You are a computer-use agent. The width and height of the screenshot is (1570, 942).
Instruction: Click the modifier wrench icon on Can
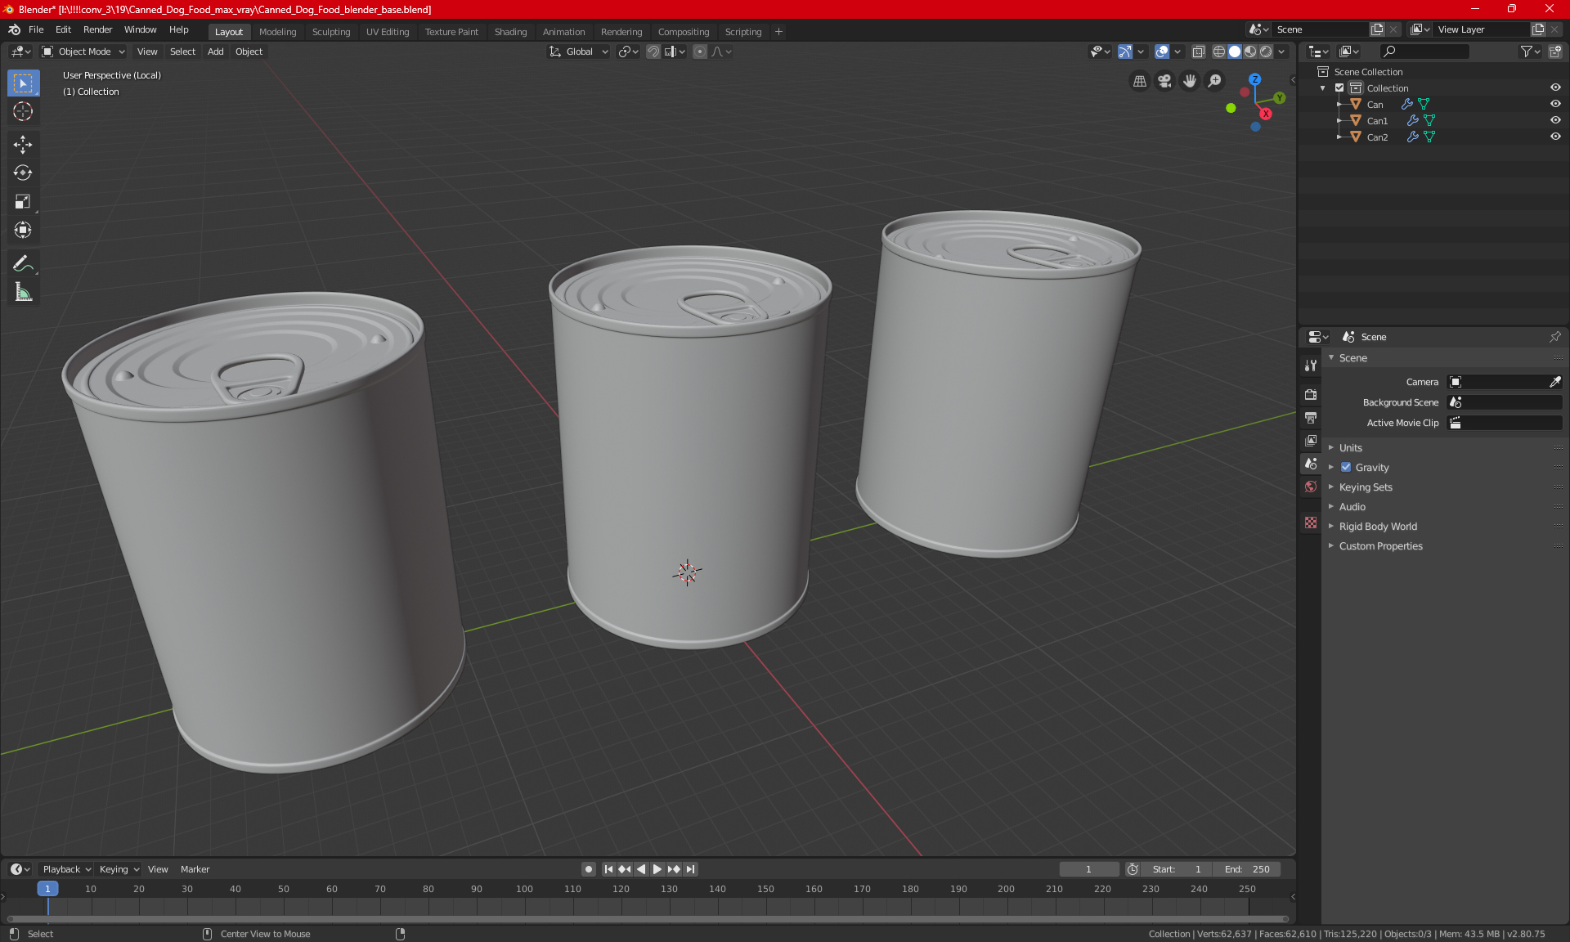[1406, 105]
